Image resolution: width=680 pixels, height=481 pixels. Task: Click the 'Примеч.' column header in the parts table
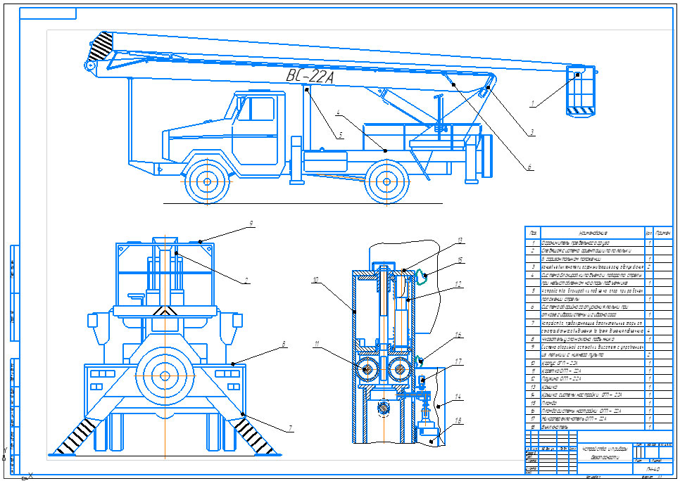tap(664, 233)
